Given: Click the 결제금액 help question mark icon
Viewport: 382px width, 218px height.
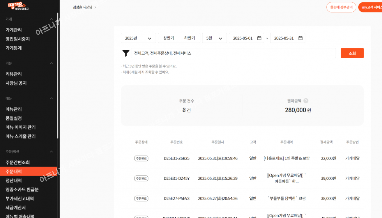Looking at the screenshot, I should 306,101.
